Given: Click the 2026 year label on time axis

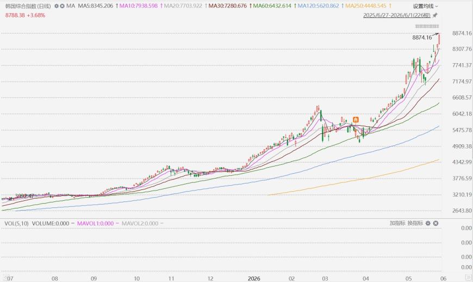Looking at the screenshot, I should (x=254, y=278).
